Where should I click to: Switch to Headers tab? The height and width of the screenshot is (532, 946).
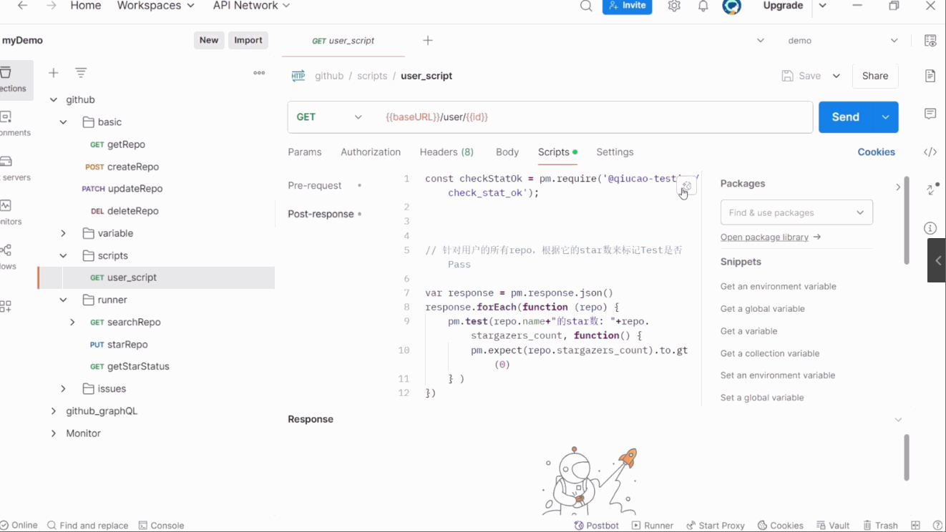click(x=447, y=152)
